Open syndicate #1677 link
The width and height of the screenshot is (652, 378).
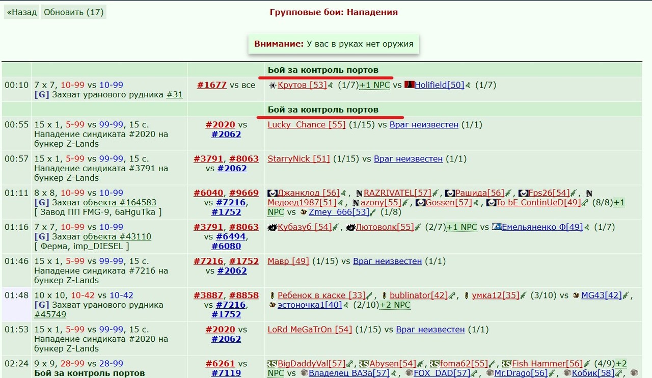211,85
